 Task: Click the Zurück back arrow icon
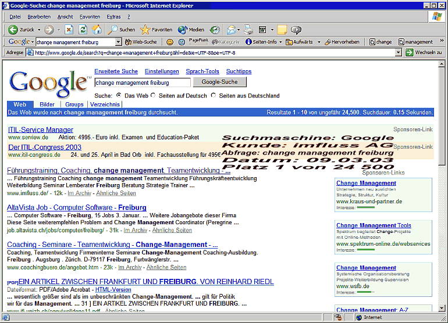(13, 30)
